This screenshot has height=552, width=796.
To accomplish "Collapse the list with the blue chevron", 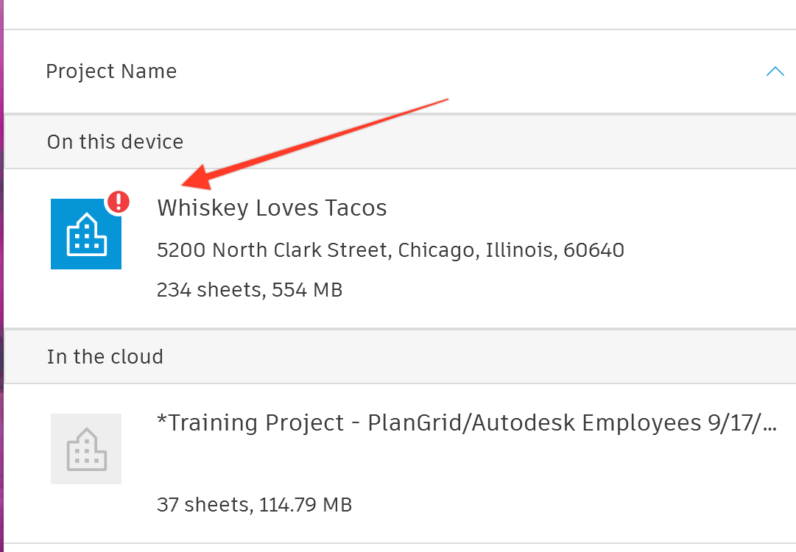I will pyautogui.click(x=775, y=71).
